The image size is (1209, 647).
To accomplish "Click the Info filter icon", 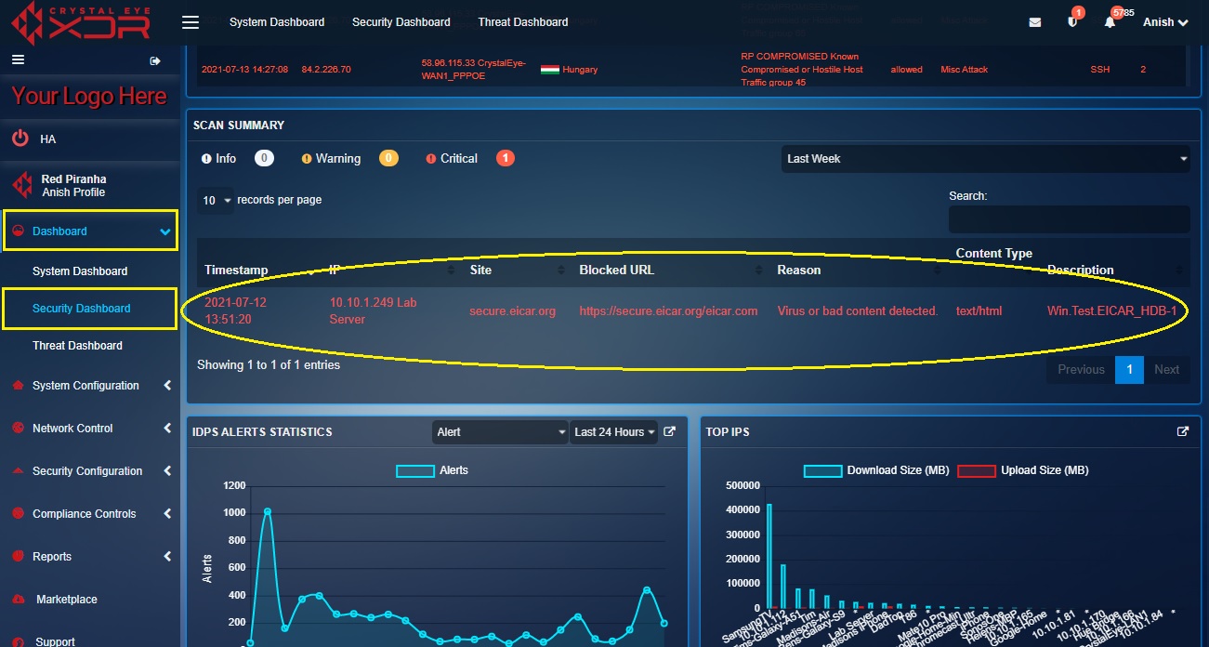I will coord(206,159).
